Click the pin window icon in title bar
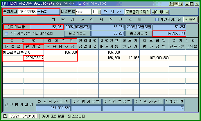 point(176,4)
